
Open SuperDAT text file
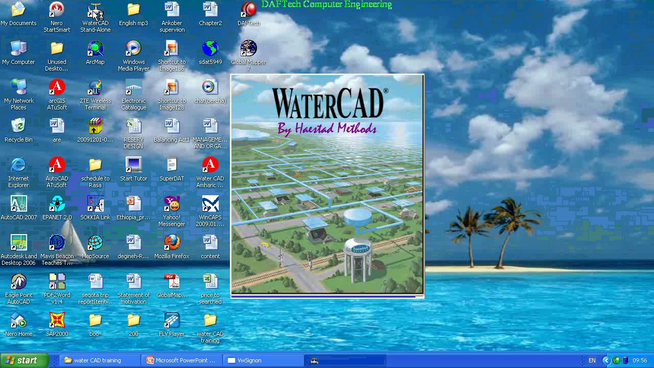coord(172,165)
